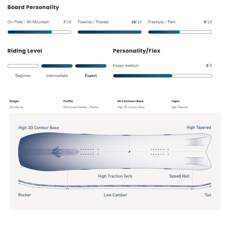This screenshot has width=227, height=227.
Task: Click the Happy medium flex bar
Action: click(x=162, y=76)
